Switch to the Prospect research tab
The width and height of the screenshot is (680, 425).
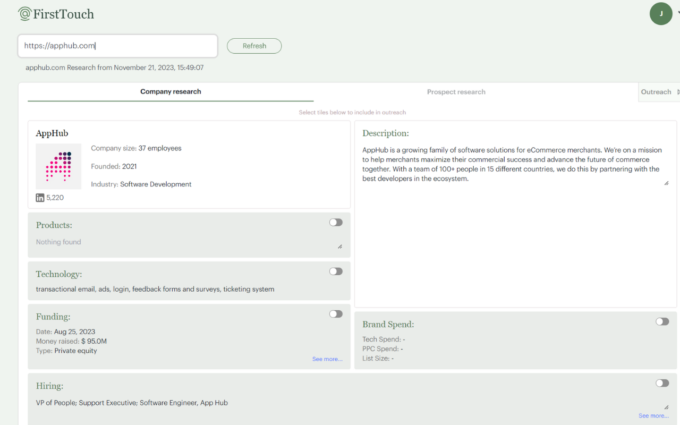point(456,92)
